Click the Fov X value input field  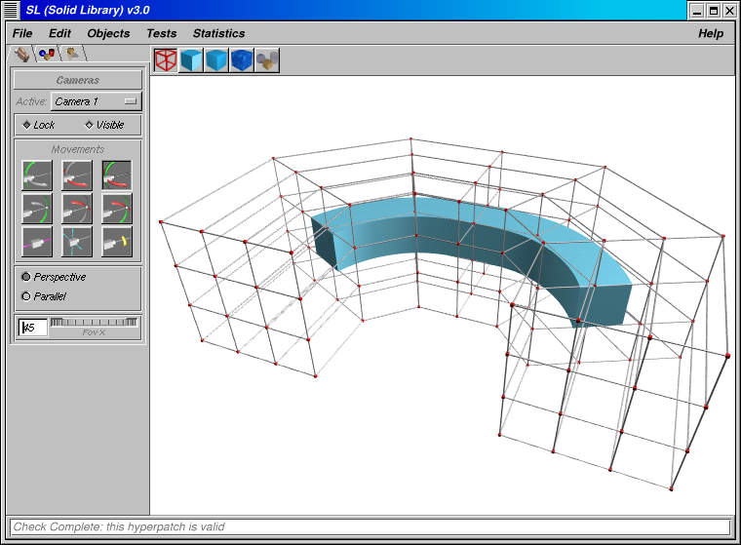pos(33,328)
